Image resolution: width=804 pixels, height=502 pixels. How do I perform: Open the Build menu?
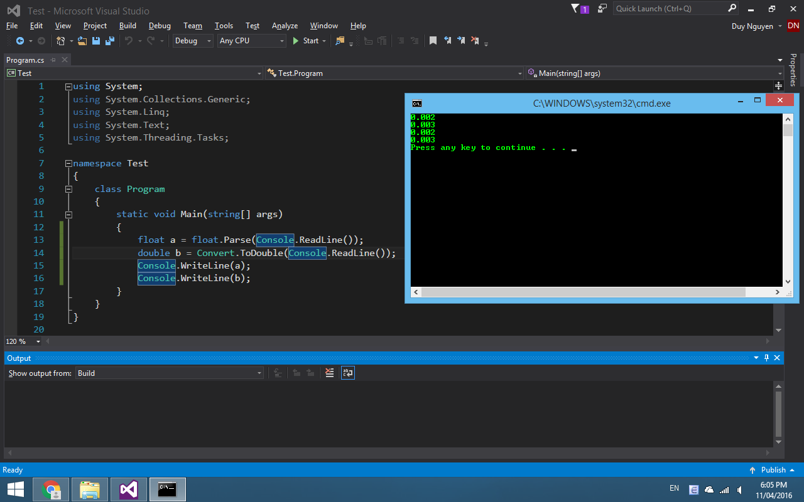128,26
